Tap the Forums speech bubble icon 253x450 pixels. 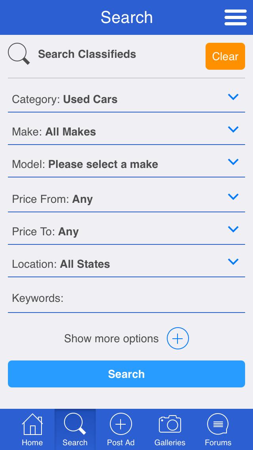click(218, 424)
